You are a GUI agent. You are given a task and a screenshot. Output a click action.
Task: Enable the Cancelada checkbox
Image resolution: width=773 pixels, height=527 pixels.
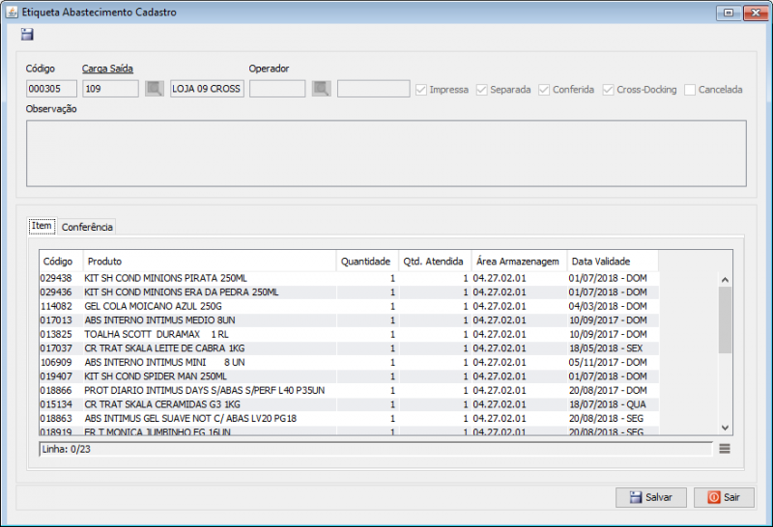pyautogui.click(x=690, y=90)
